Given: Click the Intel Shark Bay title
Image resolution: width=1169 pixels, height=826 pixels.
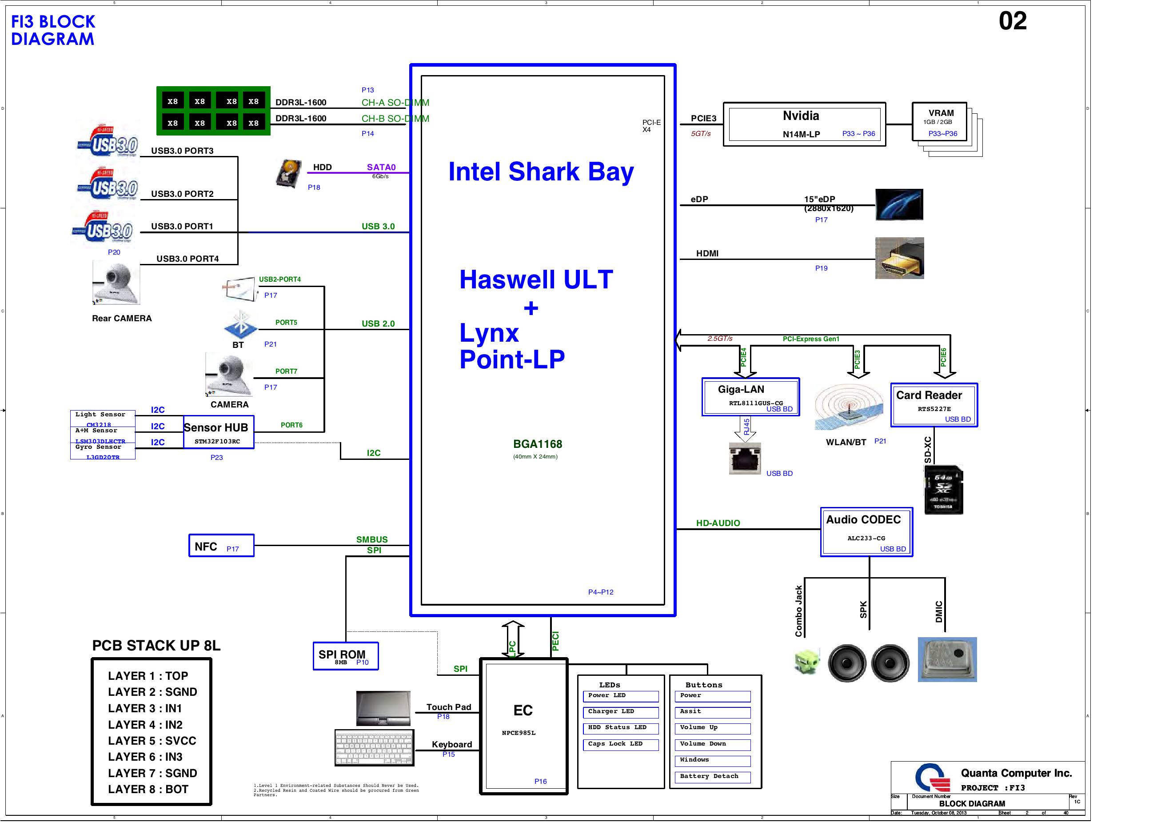Looking at the screenshot, I should (x=541, y=172).
